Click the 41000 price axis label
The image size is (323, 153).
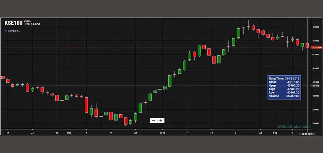317,82
